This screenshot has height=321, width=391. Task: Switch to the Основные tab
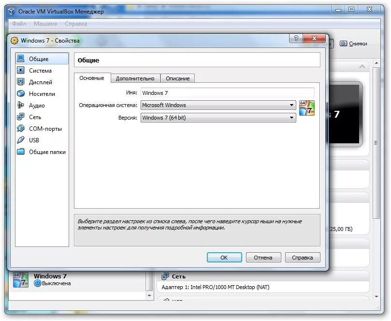pos(92,78)
